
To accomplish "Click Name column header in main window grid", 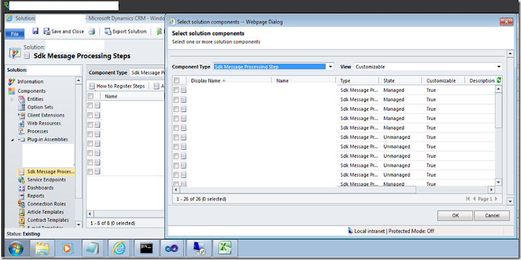I will pos(111,96).
